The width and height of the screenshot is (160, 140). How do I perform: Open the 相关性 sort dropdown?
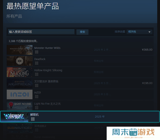[x=139, y=32]
